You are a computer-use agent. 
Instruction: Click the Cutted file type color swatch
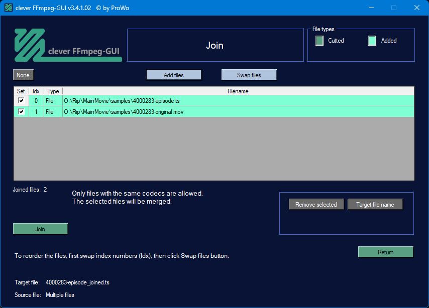319,41
